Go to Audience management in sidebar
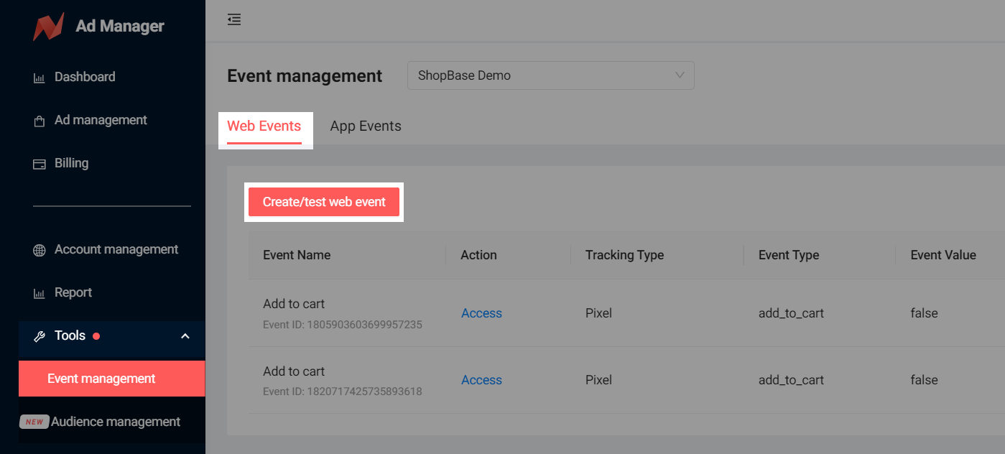Viewport: 1005px width, 454px height. click(116, 422)
